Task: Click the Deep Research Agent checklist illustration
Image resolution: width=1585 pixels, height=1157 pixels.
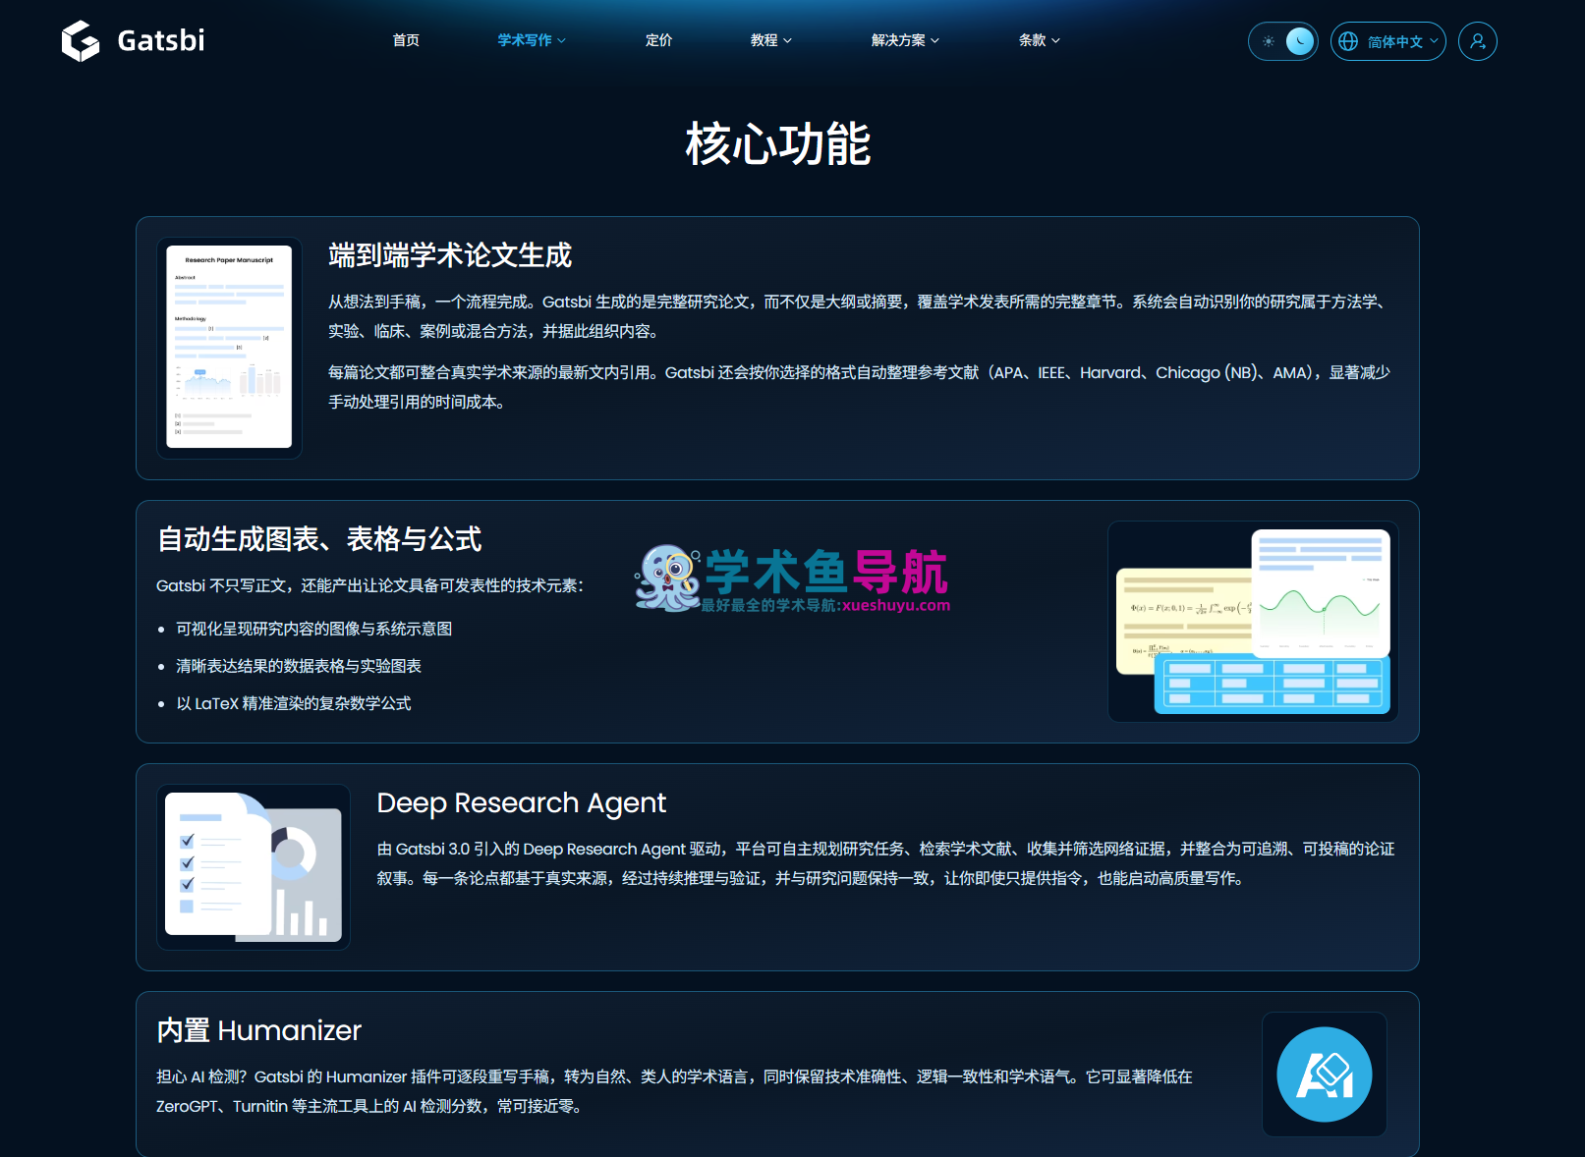Action: [x=254, y=867]
